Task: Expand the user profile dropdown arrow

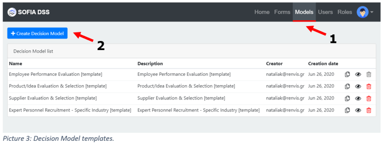Action: (x=372, y=12)
